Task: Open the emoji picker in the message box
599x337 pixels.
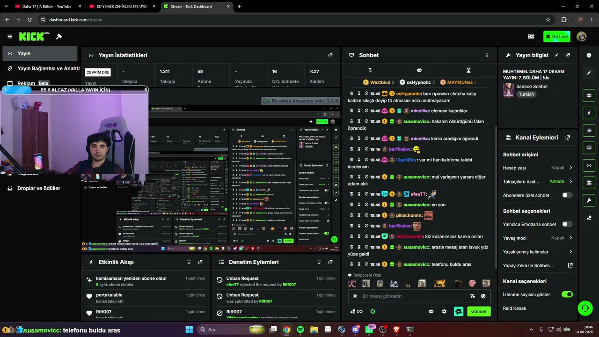Action: tap(483, 296)
